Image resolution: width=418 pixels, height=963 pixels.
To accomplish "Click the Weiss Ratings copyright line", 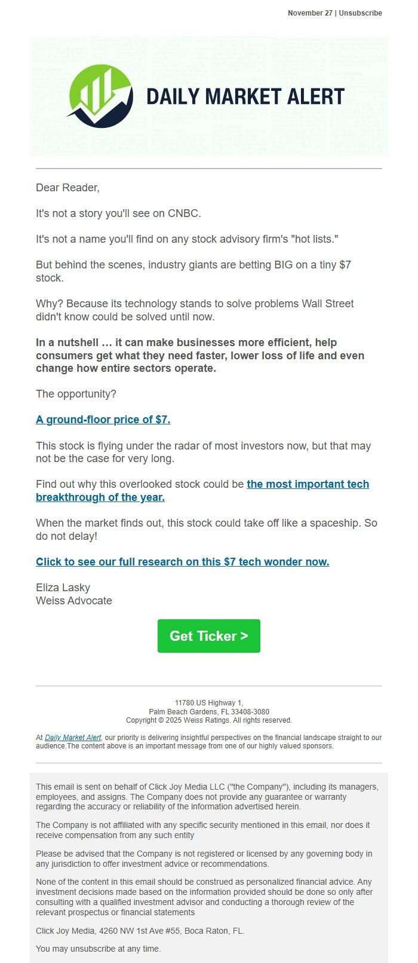I will pos(210,720).
